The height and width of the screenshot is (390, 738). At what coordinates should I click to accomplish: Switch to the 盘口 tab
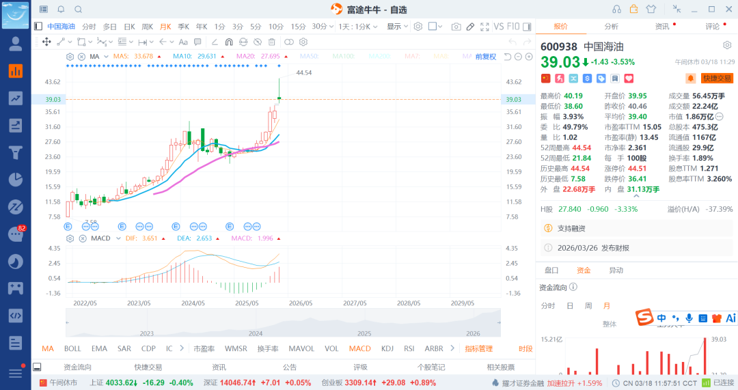pyautogui.click(x=551, y=270)
